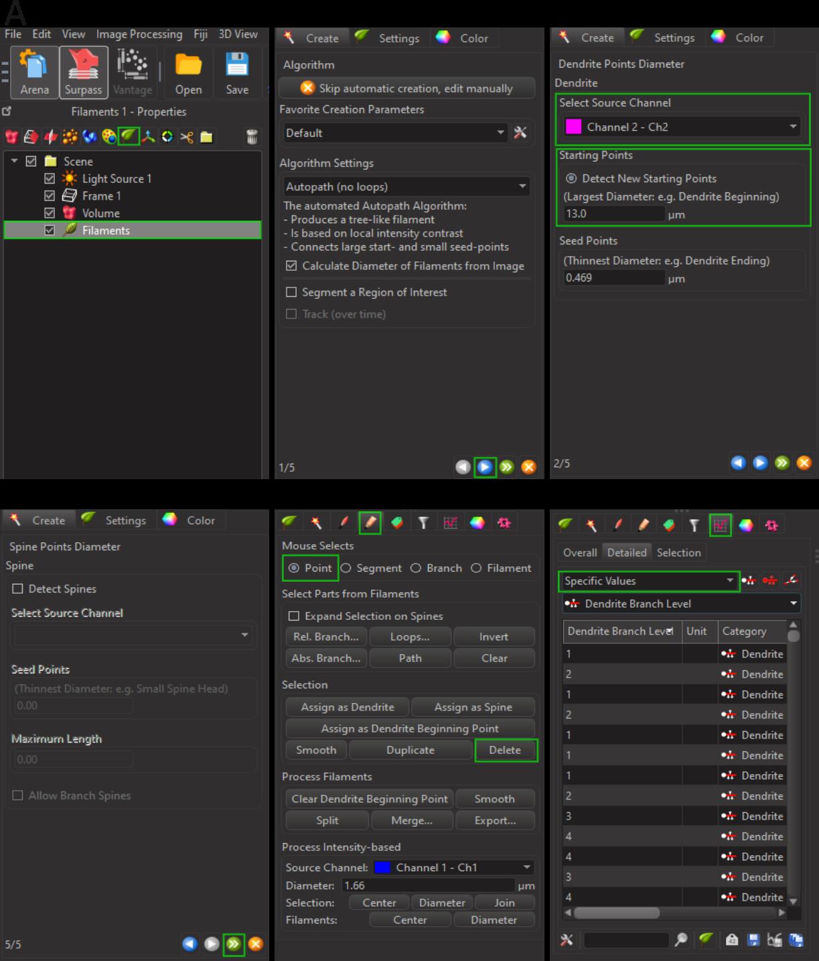Open Statistics tab icon above Overall/Detailed tabs
Screen dimensions: 819x961
pyautogui.click(x=720, y=525)
